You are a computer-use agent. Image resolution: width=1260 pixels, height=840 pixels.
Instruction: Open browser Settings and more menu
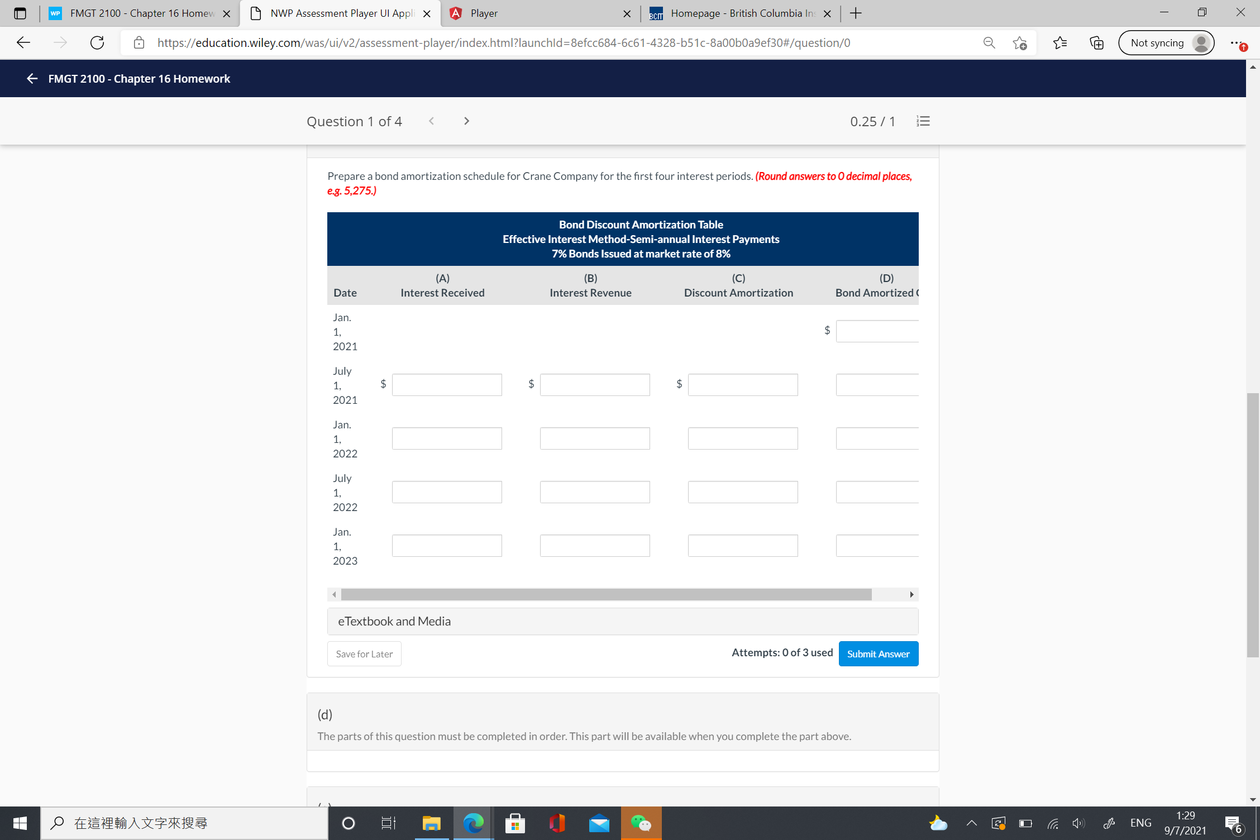1237,42
